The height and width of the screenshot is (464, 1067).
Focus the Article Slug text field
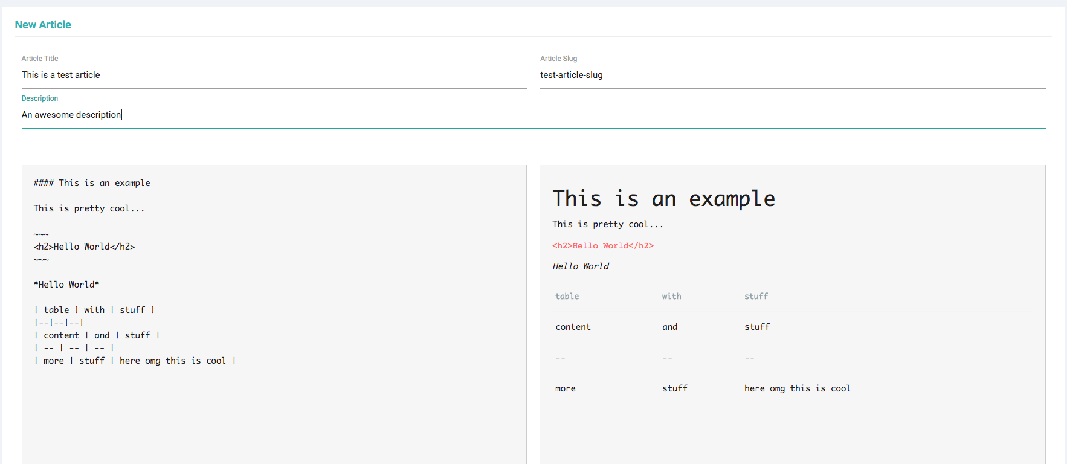click(791, 75)
